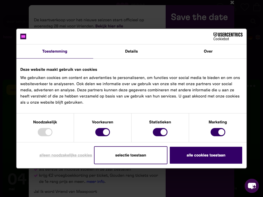Click the Usercentrics Cookiebot logo
Screen dimensions: 263x197
228,36
